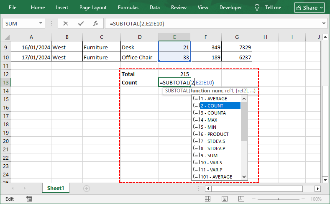This screenshot has height=204, width=330.
Task: Choose 3 - COUNTA option
Action: pos(216,113)
